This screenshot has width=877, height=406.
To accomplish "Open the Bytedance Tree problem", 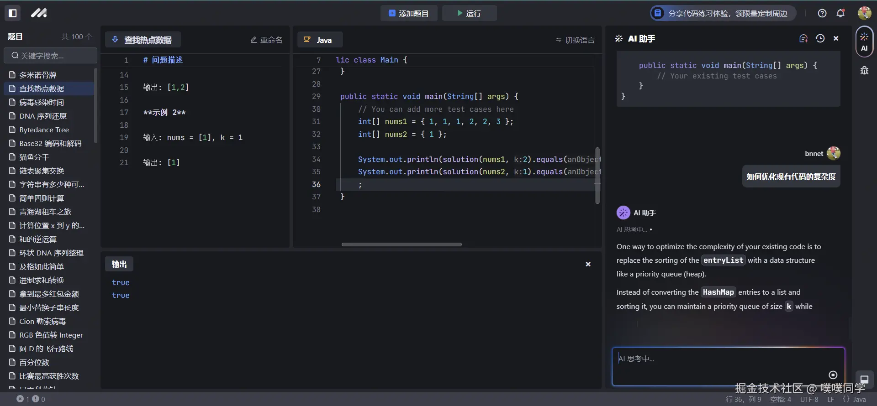I will (44, 130).
